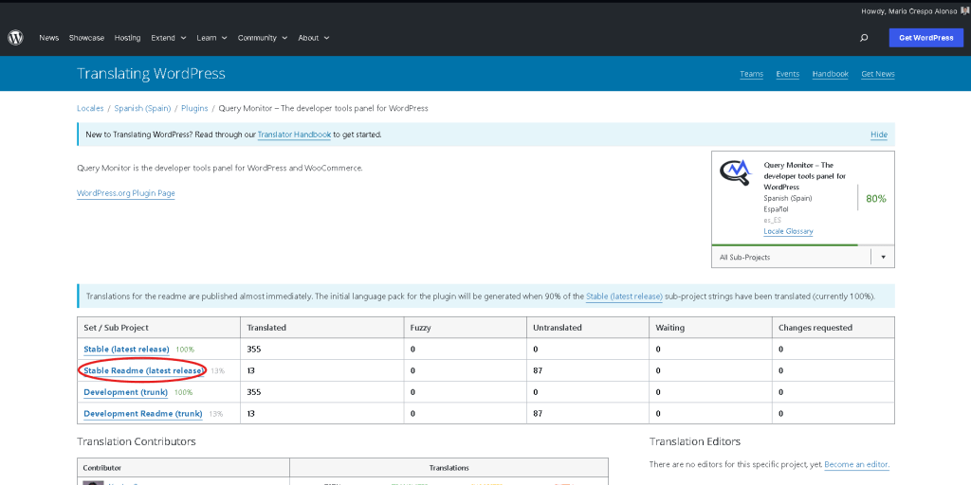
Task: Click the Become an editor link
Action: tap(856, 464)
